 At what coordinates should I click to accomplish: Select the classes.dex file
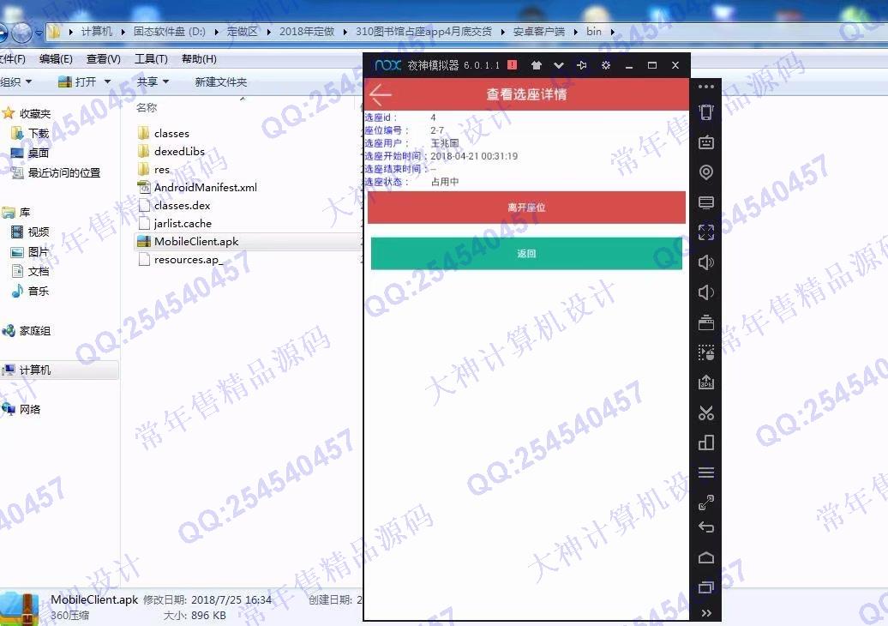[174, 206]
